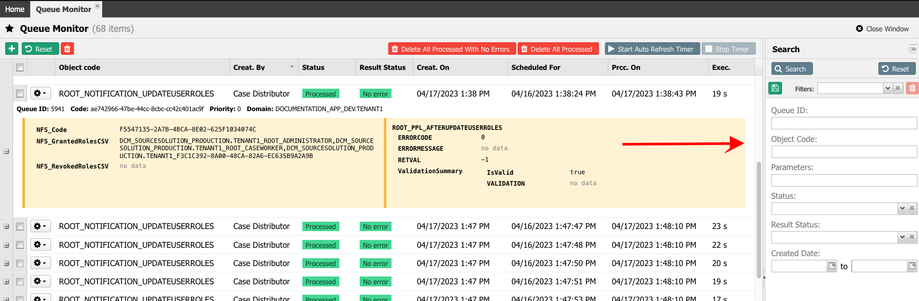919x301 pixels.
Task: Switch to the Home tab
Action: 15,9
